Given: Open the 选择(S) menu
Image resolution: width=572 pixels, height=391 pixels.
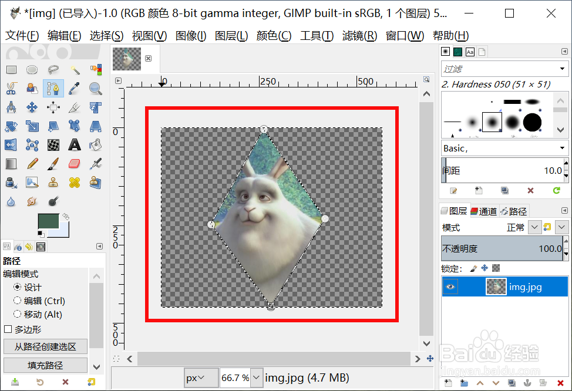Looking at the screenshot, I should pyautogui.click(x=106, y=35).
